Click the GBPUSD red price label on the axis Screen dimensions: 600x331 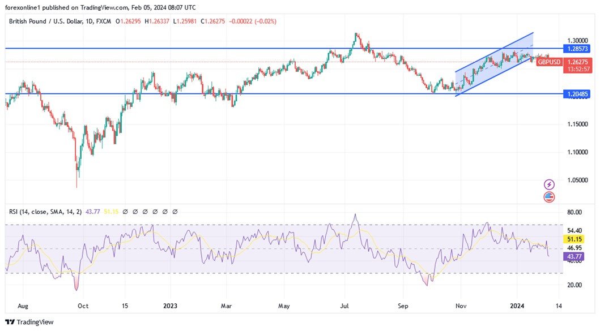(549, 62)
